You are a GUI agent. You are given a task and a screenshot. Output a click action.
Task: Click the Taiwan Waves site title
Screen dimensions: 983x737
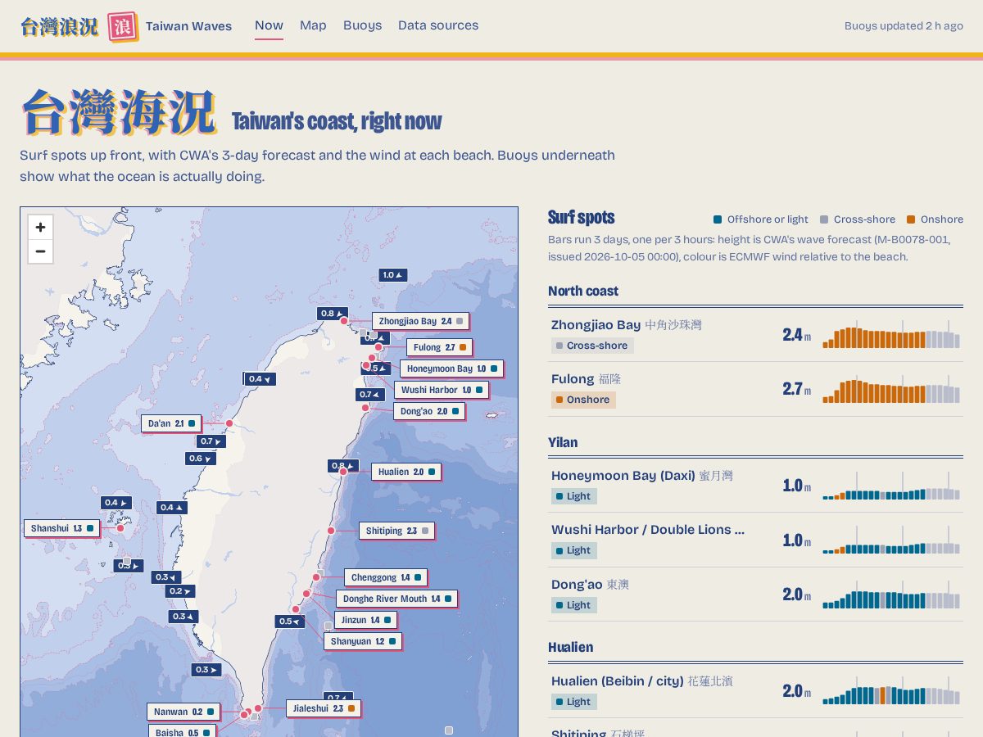point(188,26)
